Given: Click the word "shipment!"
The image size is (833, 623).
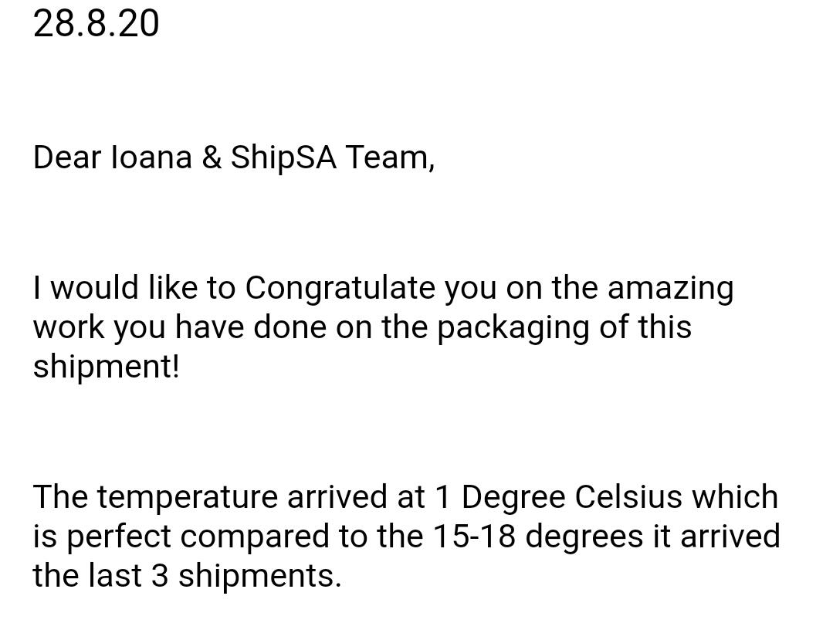Looking at the screenshot, I should pos(106,367).
